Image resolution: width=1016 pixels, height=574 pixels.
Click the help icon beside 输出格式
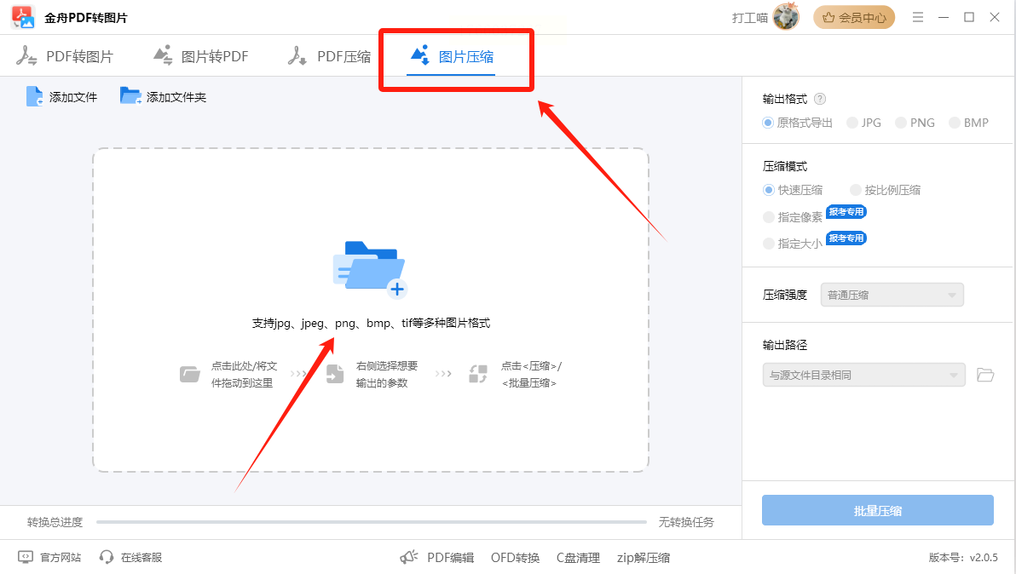(x=820, y=99)
